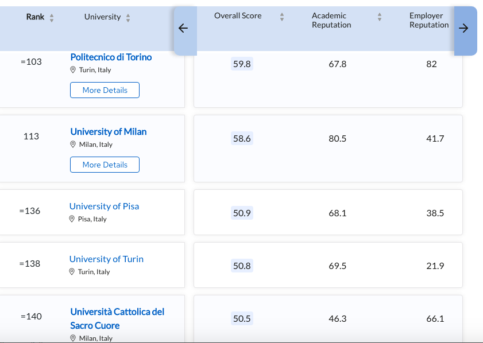Select the Overall Score 59.8 badge

click(x=242, y=64)
